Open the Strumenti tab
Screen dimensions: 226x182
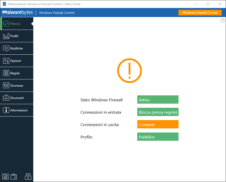click(x=17, y=98)
